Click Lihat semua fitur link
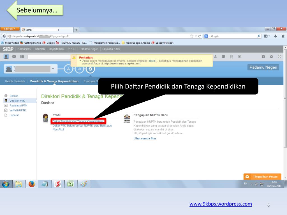 pyautogui.click(x=145, y=138)
